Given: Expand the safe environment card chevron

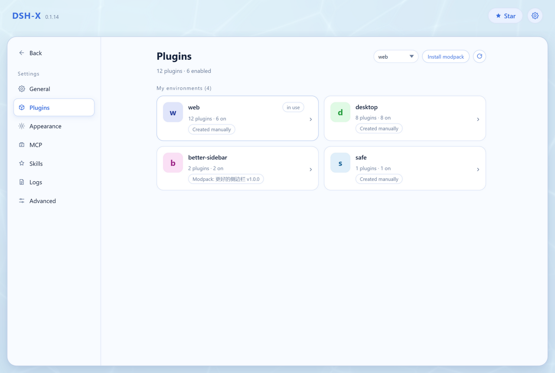Looking at the screenshot, I should click(478, 170).
